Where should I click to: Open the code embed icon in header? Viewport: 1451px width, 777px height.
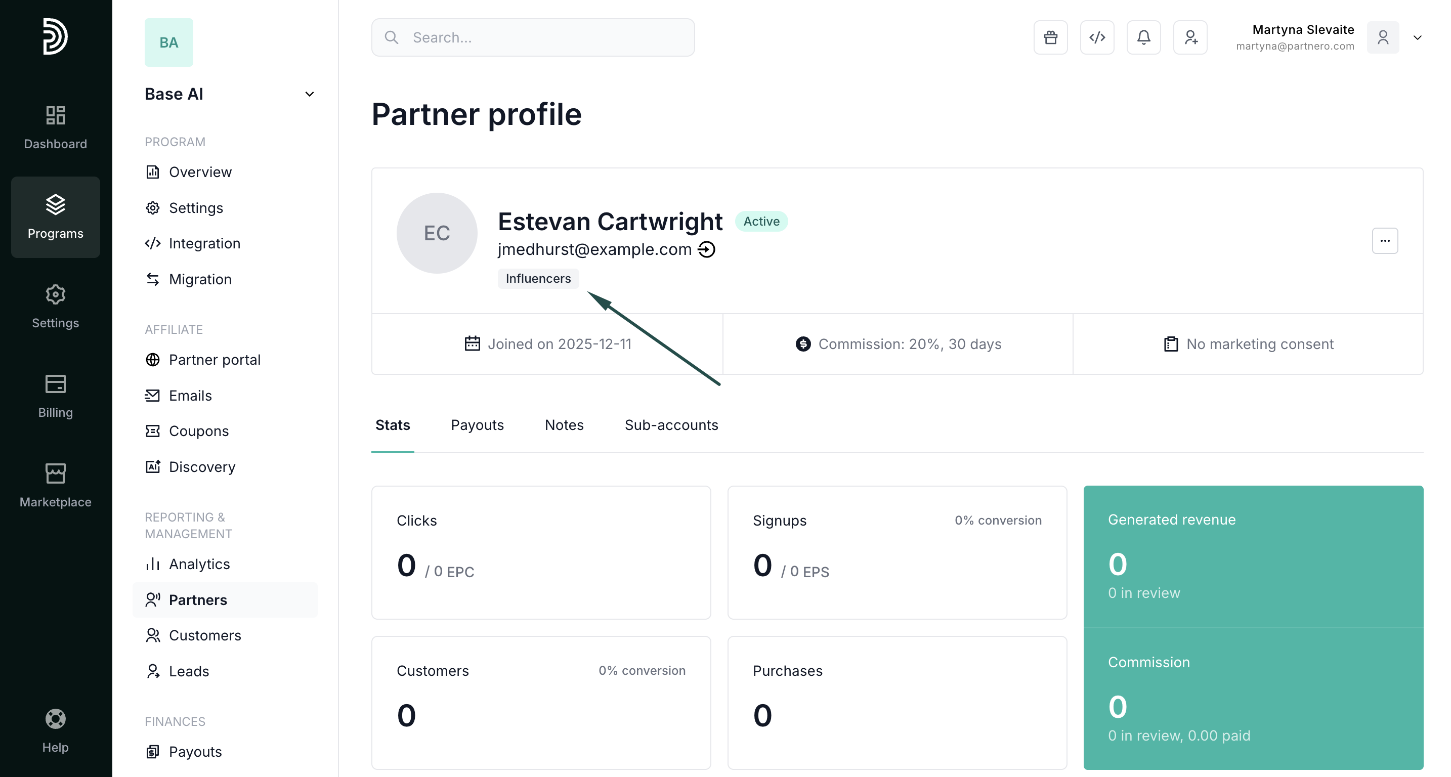click(1097, 37)
